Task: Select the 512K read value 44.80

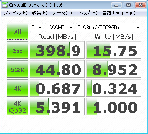Action: coord(57,69)
